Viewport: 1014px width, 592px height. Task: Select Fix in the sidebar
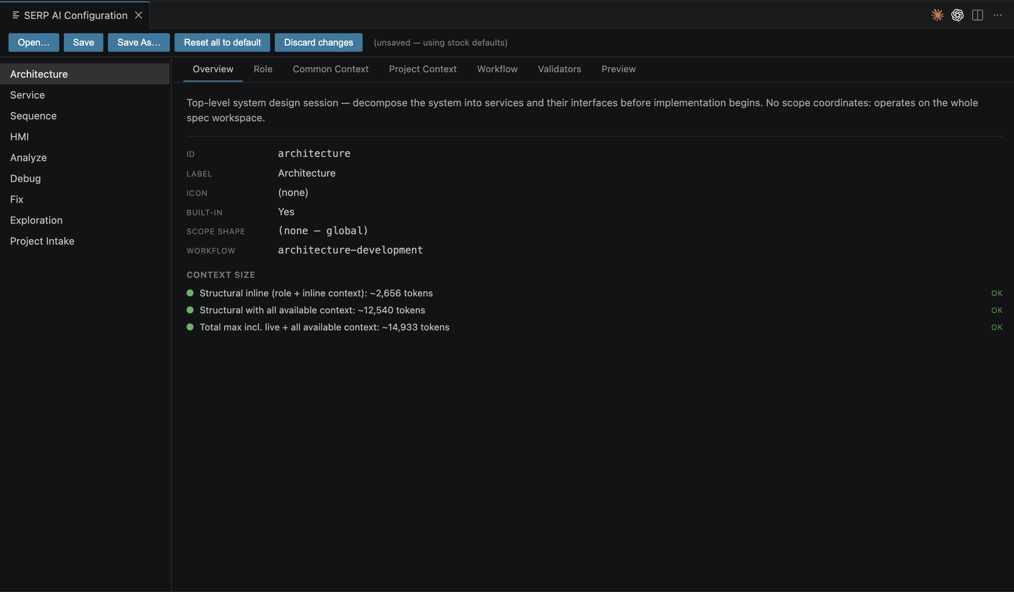coord(84,199)
